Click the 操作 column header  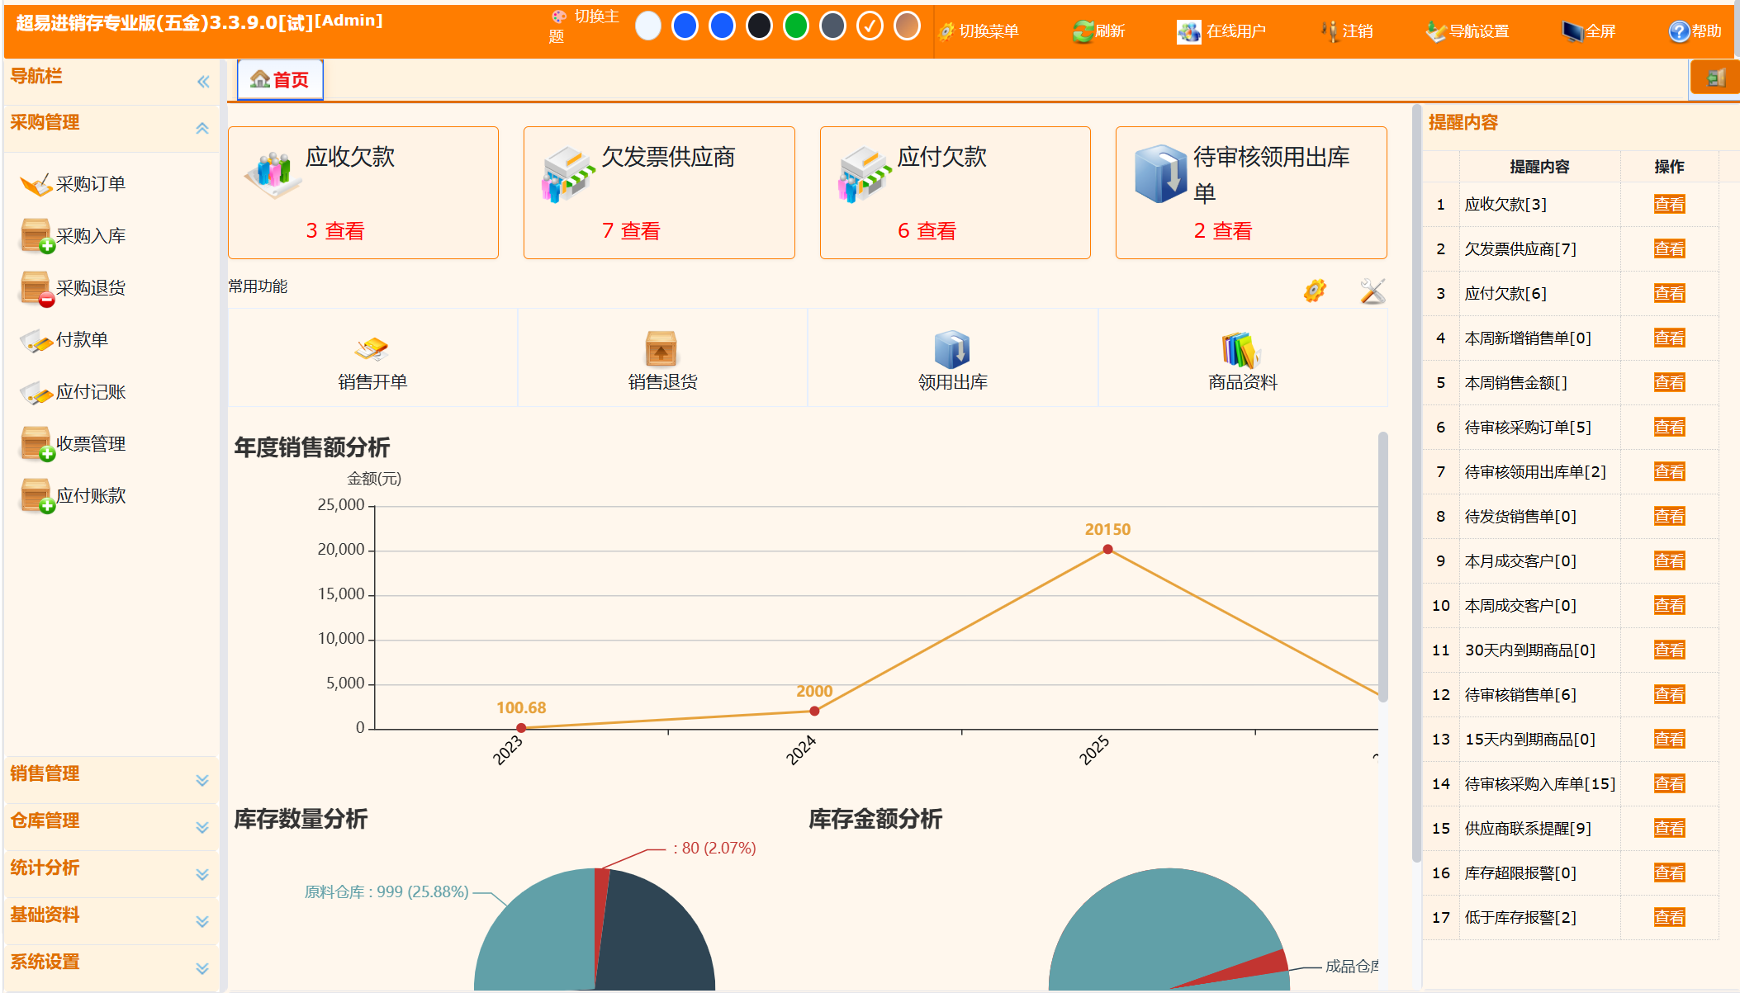pos(1669,167)
